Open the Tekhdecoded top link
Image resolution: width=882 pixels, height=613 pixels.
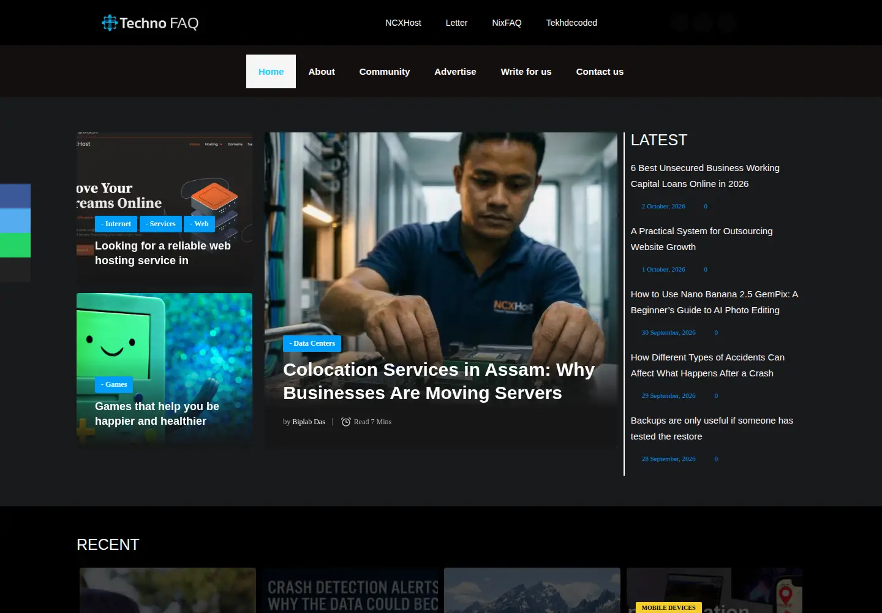point(571,23)
